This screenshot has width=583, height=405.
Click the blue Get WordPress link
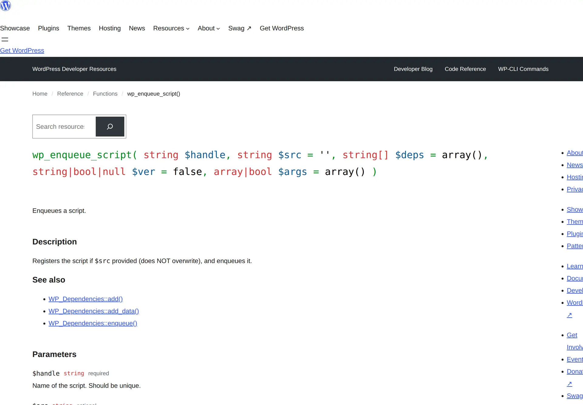pos(22,50)
